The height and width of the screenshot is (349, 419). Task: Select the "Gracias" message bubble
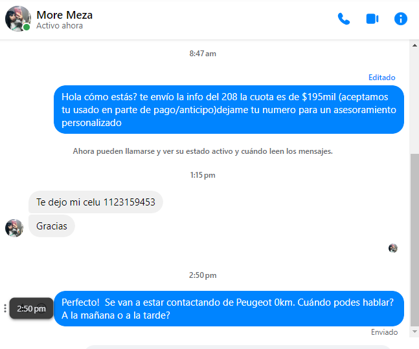(x=52, y=226)
